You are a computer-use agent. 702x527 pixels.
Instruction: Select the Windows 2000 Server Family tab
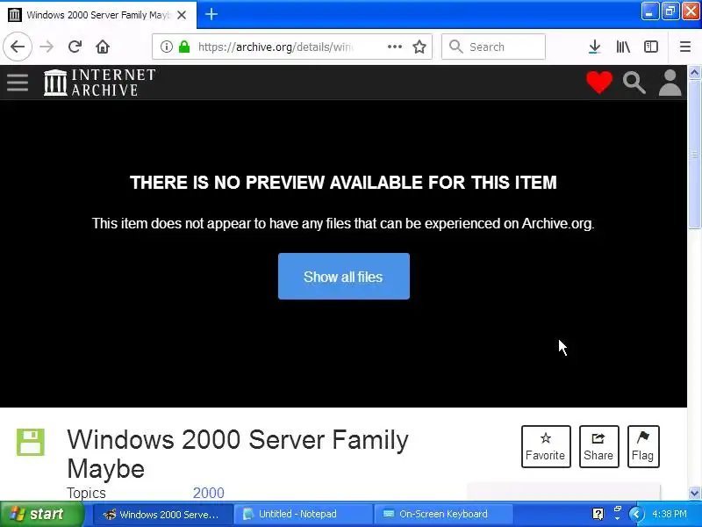[98, 15]
